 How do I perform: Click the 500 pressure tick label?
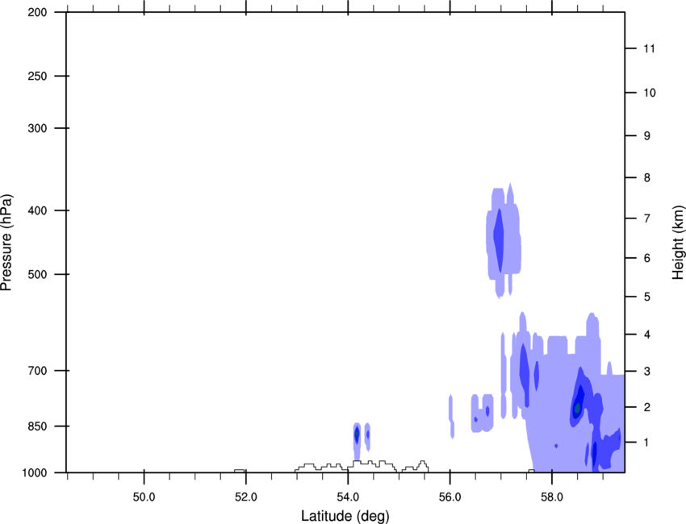click(37, 274)
